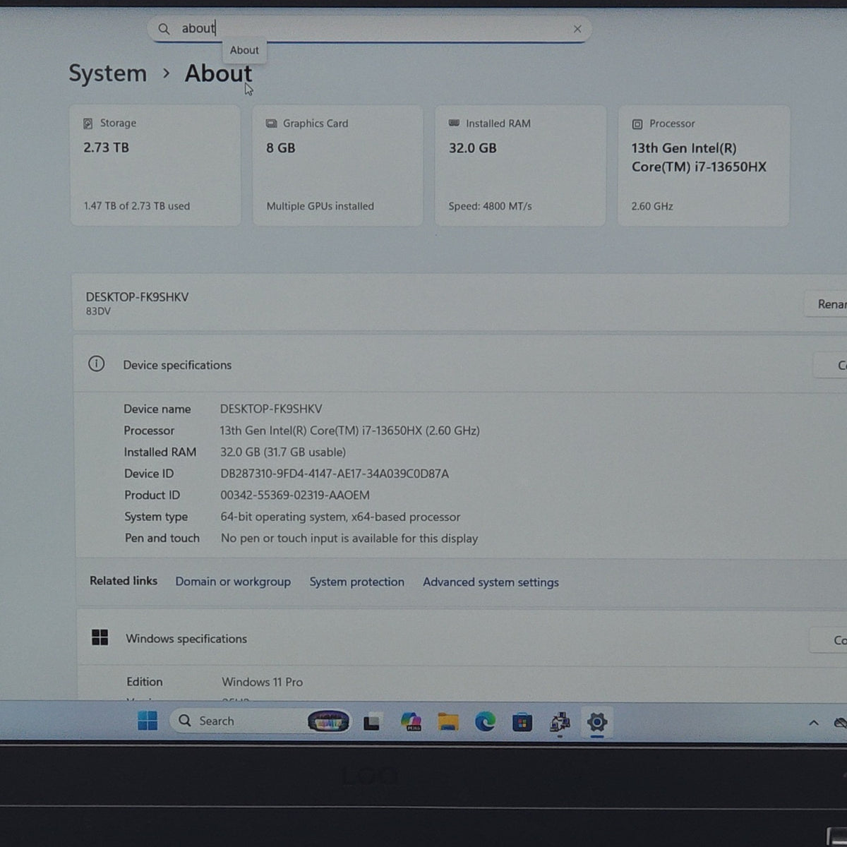This screenshot has width=847, height=847.
Task: Select Product ID 00342-55369-02319-AAOEM
Action: coord(295,495)
